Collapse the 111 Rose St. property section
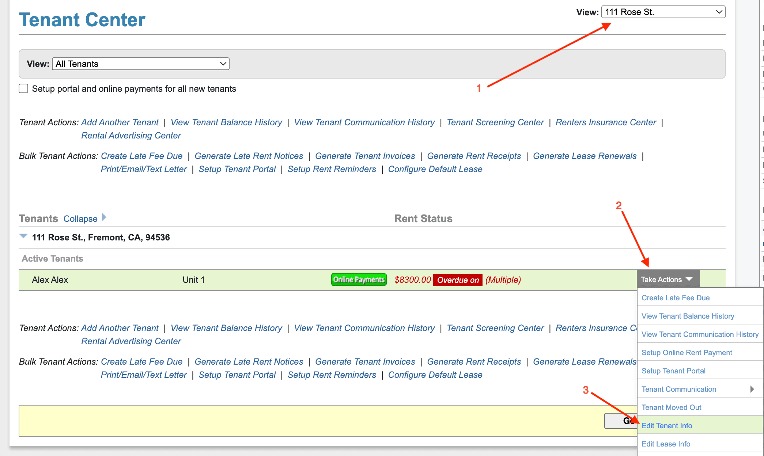764x456 pixels. [x=23, y=236]
